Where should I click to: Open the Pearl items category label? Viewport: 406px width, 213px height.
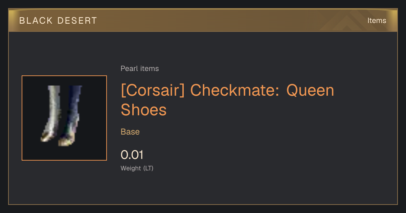click(140, 69)
